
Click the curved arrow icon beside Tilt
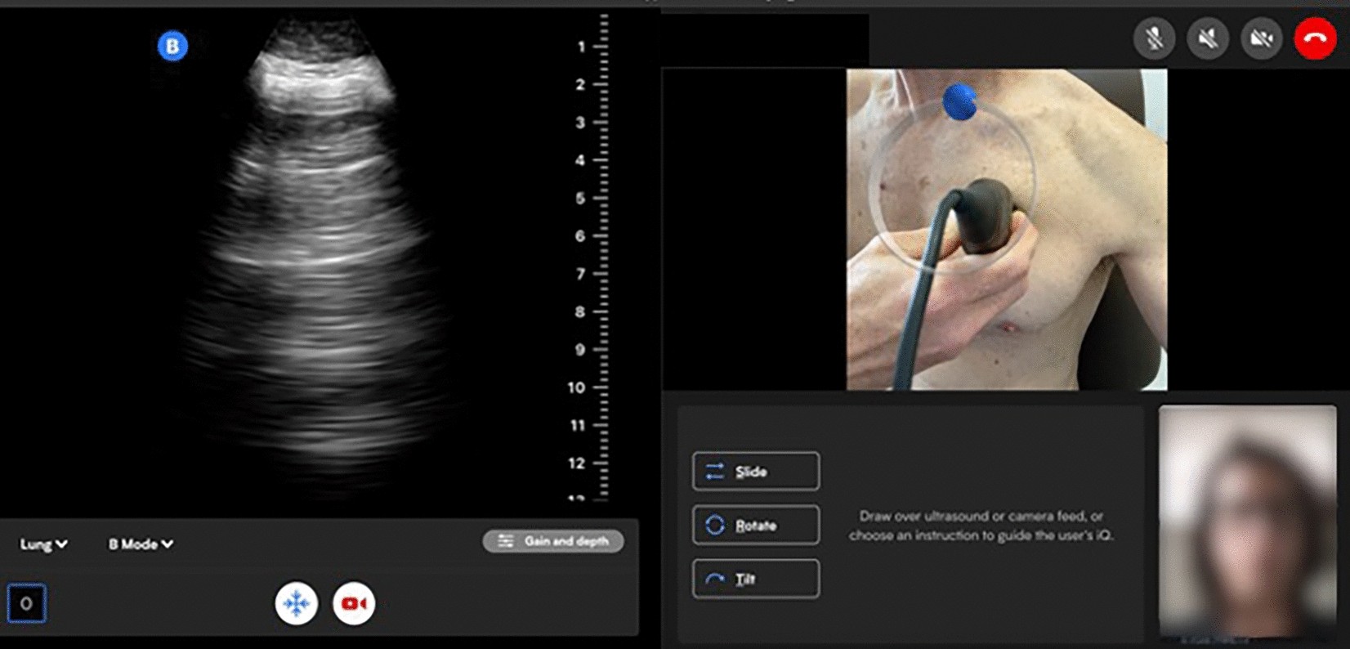point(715,579)
